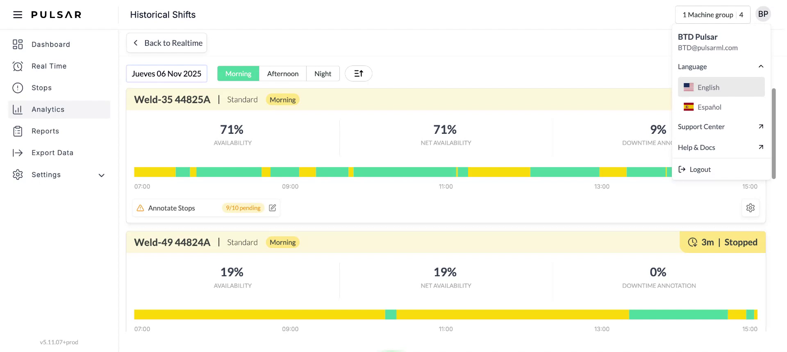
Task: Click the Help & Docs arrow icon
Action: tap(761, 147)
